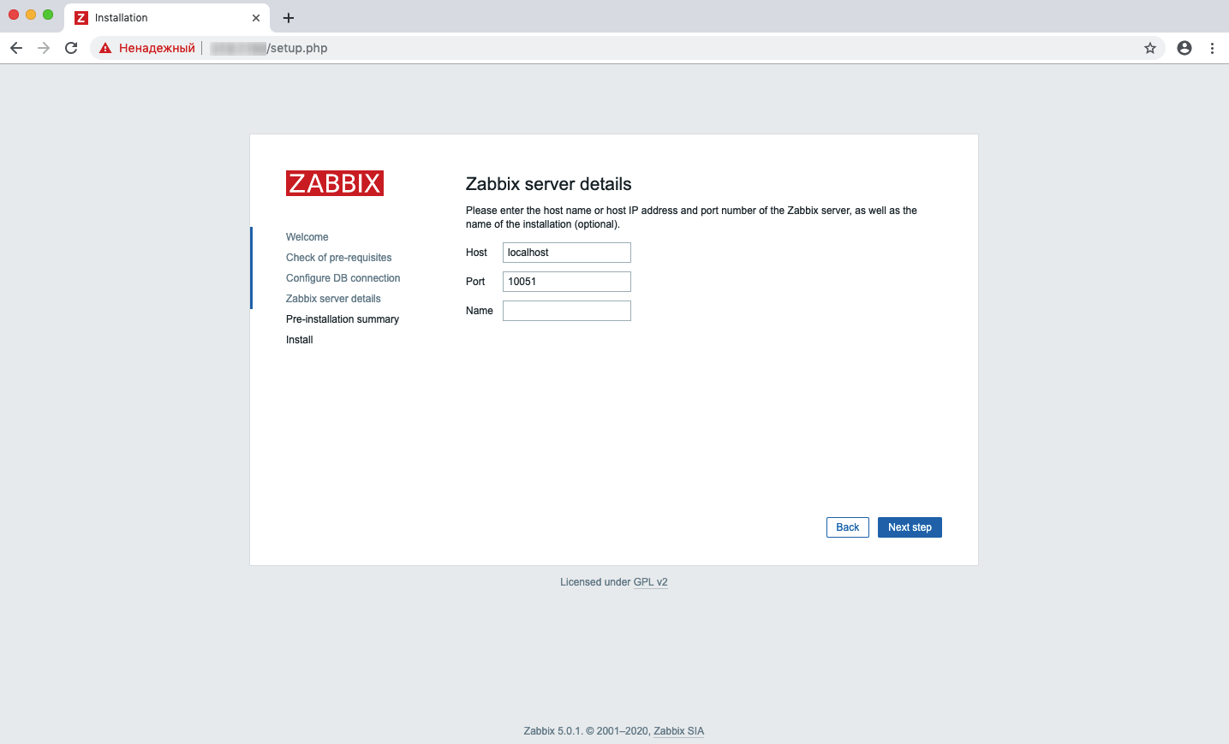Click the red not-secure warning icon

click(x=105, y=48)
